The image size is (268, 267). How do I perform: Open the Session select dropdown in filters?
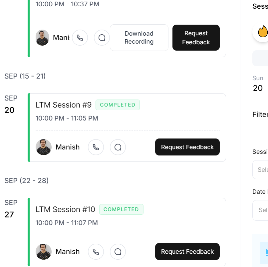click(x=261, y=170)
